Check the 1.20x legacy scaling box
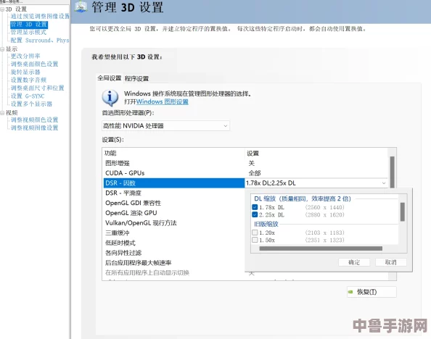 point(255,233)
